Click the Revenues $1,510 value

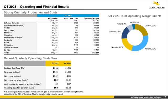[x=56, y=72]
